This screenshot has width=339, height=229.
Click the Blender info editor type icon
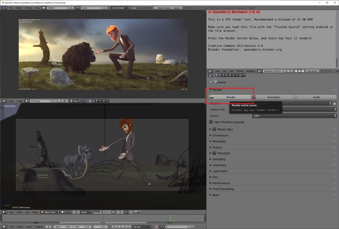point(3,8)
